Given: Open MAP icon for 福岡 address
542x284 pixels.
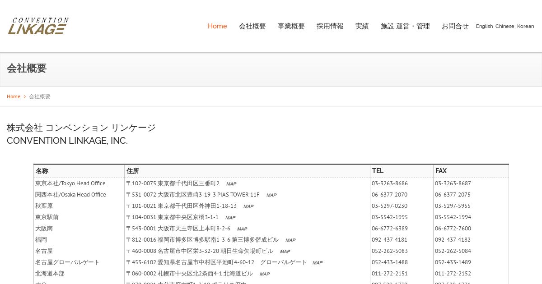Looking at the screenshot, I should click(290, 240).
